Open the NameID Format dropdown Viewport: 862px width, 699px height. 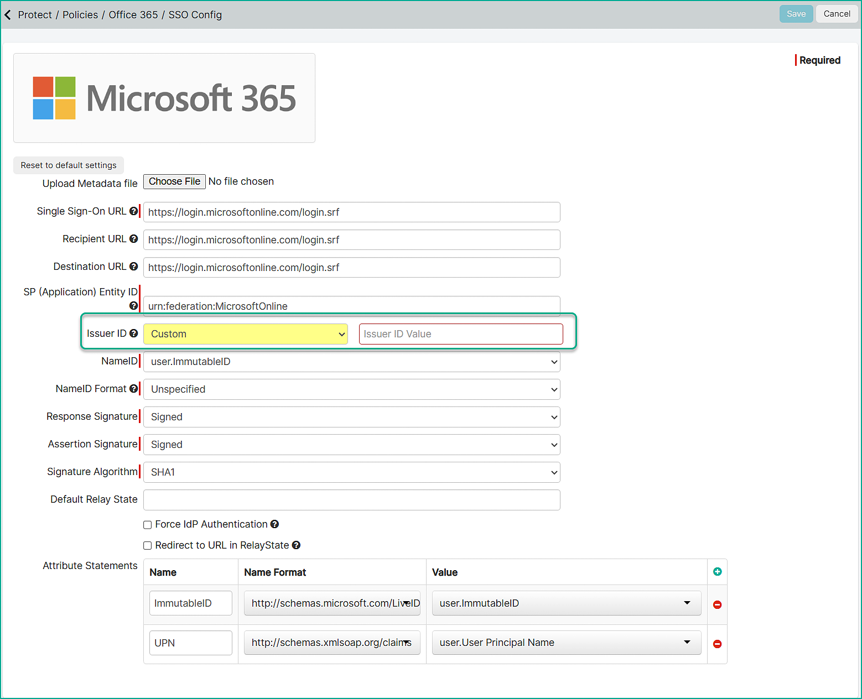click(x=351, y=389)
